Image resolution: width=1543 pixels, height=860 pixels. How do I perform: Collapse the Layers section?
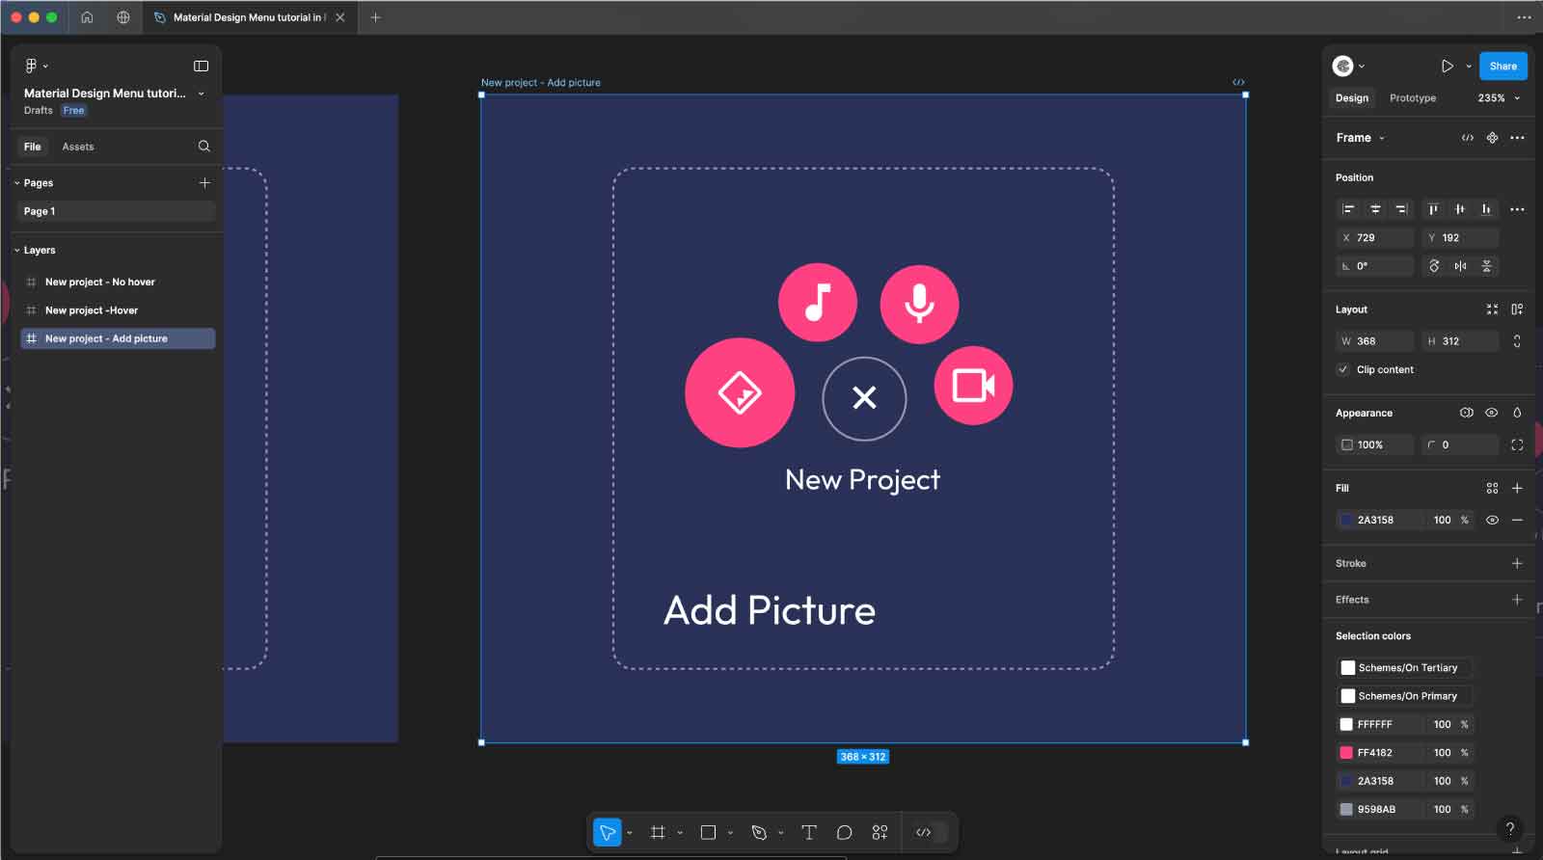[x=17, y=251]
